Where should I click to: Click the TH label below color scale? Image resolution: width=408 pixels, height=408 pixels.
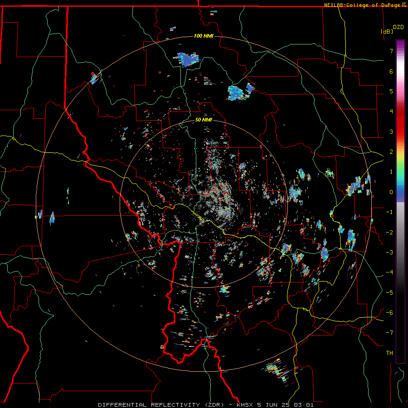[x=389, y=353]
